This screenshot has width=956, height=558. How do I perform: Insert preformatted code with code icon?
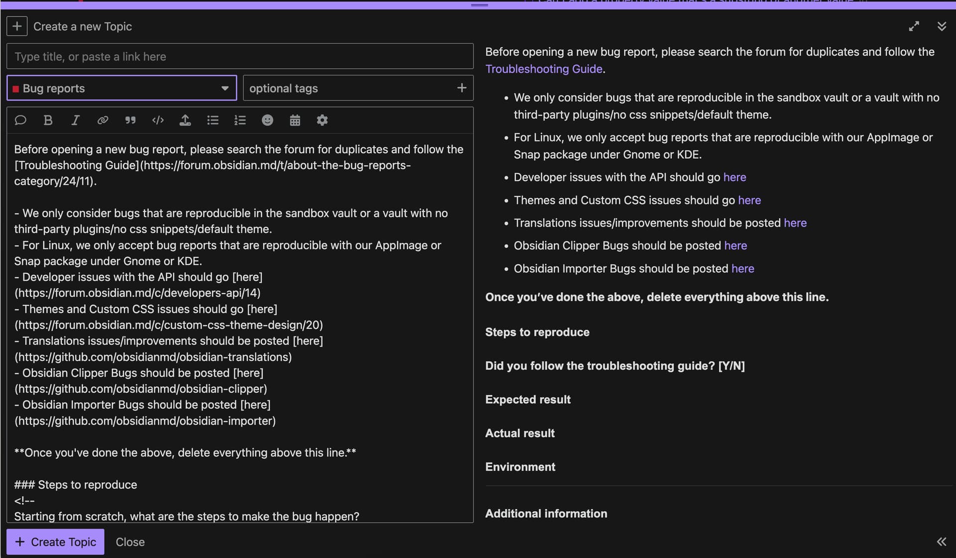pos(158,120)
